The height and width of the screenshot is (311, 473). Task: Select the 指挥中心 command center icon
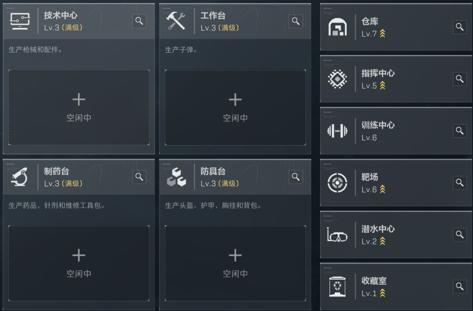tap(337, 79)
